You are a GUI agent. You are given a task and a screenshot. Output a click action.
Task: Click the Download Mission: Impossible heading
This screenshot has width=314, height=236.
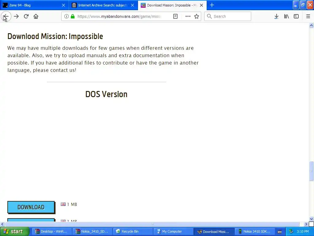tap(55, 36)
